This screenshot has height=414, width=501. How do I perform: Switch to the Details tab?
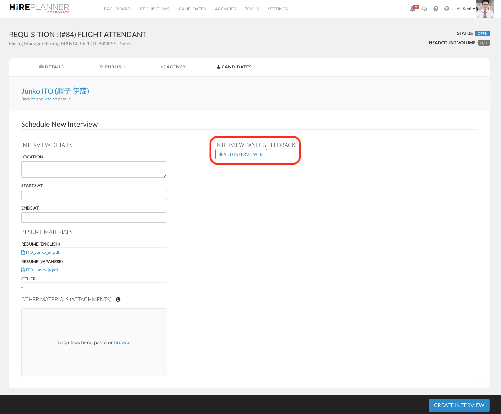[52, 67]
